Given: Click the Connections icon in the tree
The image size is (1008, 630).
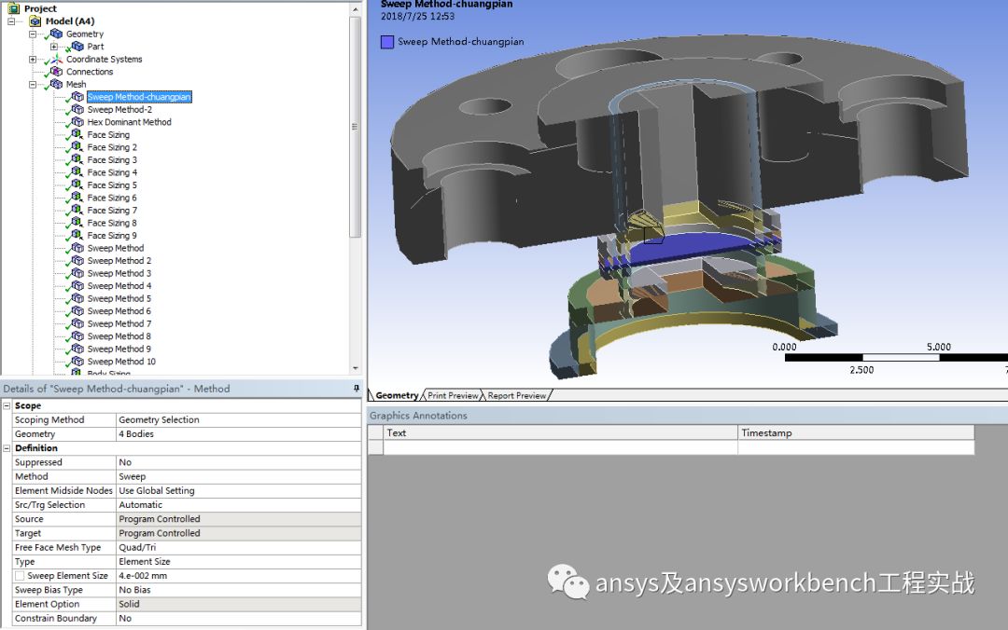Looking at the screenshot, I should coord(54,72).
